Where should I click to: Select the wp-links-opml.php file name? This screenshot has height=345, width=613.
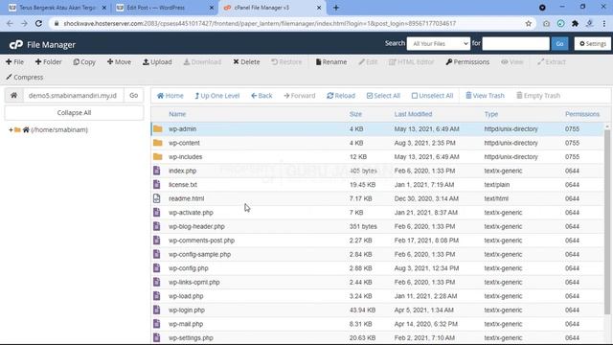point(193,282)
